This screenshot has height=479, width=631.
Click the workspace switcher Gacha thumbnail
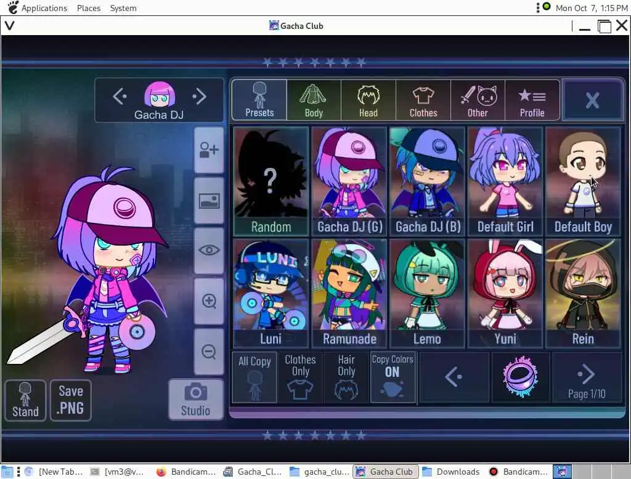[562, 472]
